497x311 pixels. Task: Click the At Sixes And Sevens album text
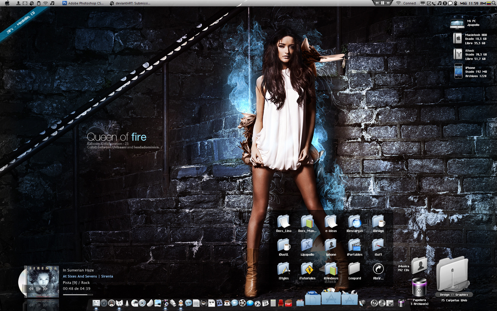(80, 276)
